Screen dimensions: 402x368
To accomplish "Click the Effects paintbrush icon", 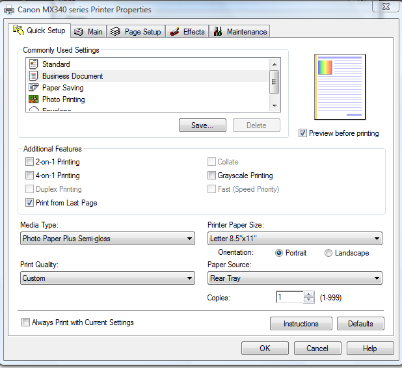I will [x=174, y=32].
